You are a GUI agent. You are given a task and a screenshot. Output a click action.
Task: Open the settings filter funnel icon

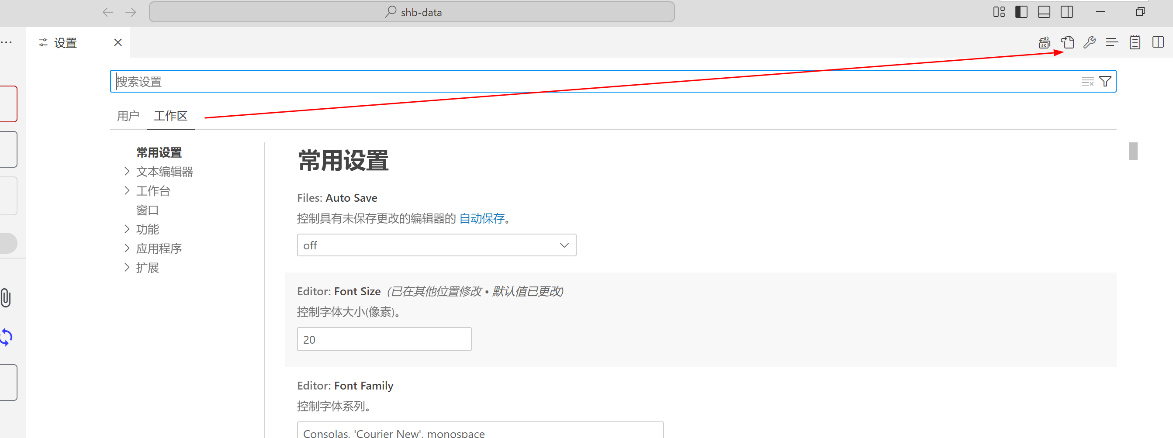pos(1105,82)
